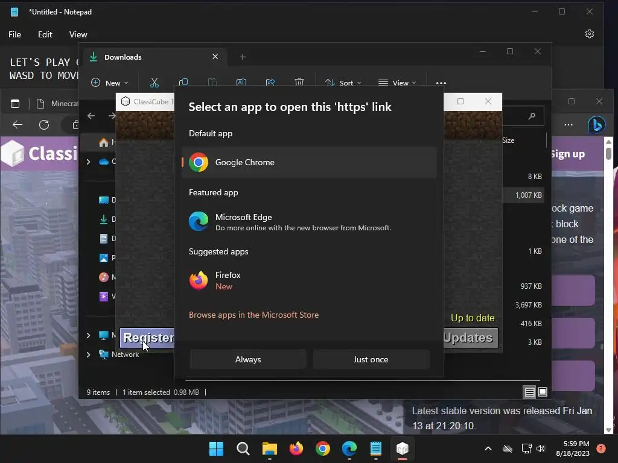The width and height of the screenshot is (618, 463).
Task: Open Music folder in navigation pane
Action: 107,277
